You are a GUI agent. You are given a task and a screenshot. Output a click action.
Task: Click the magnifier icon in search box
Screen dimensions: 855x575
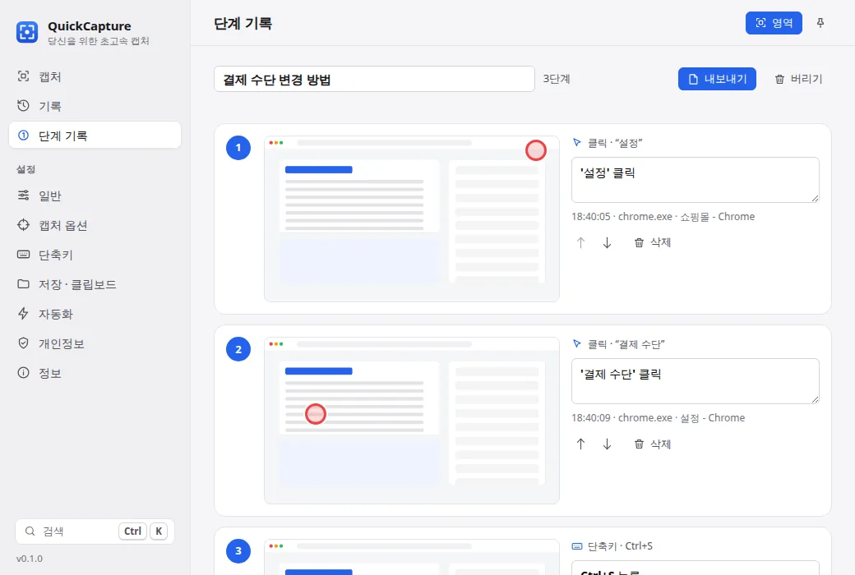[30, 531]
